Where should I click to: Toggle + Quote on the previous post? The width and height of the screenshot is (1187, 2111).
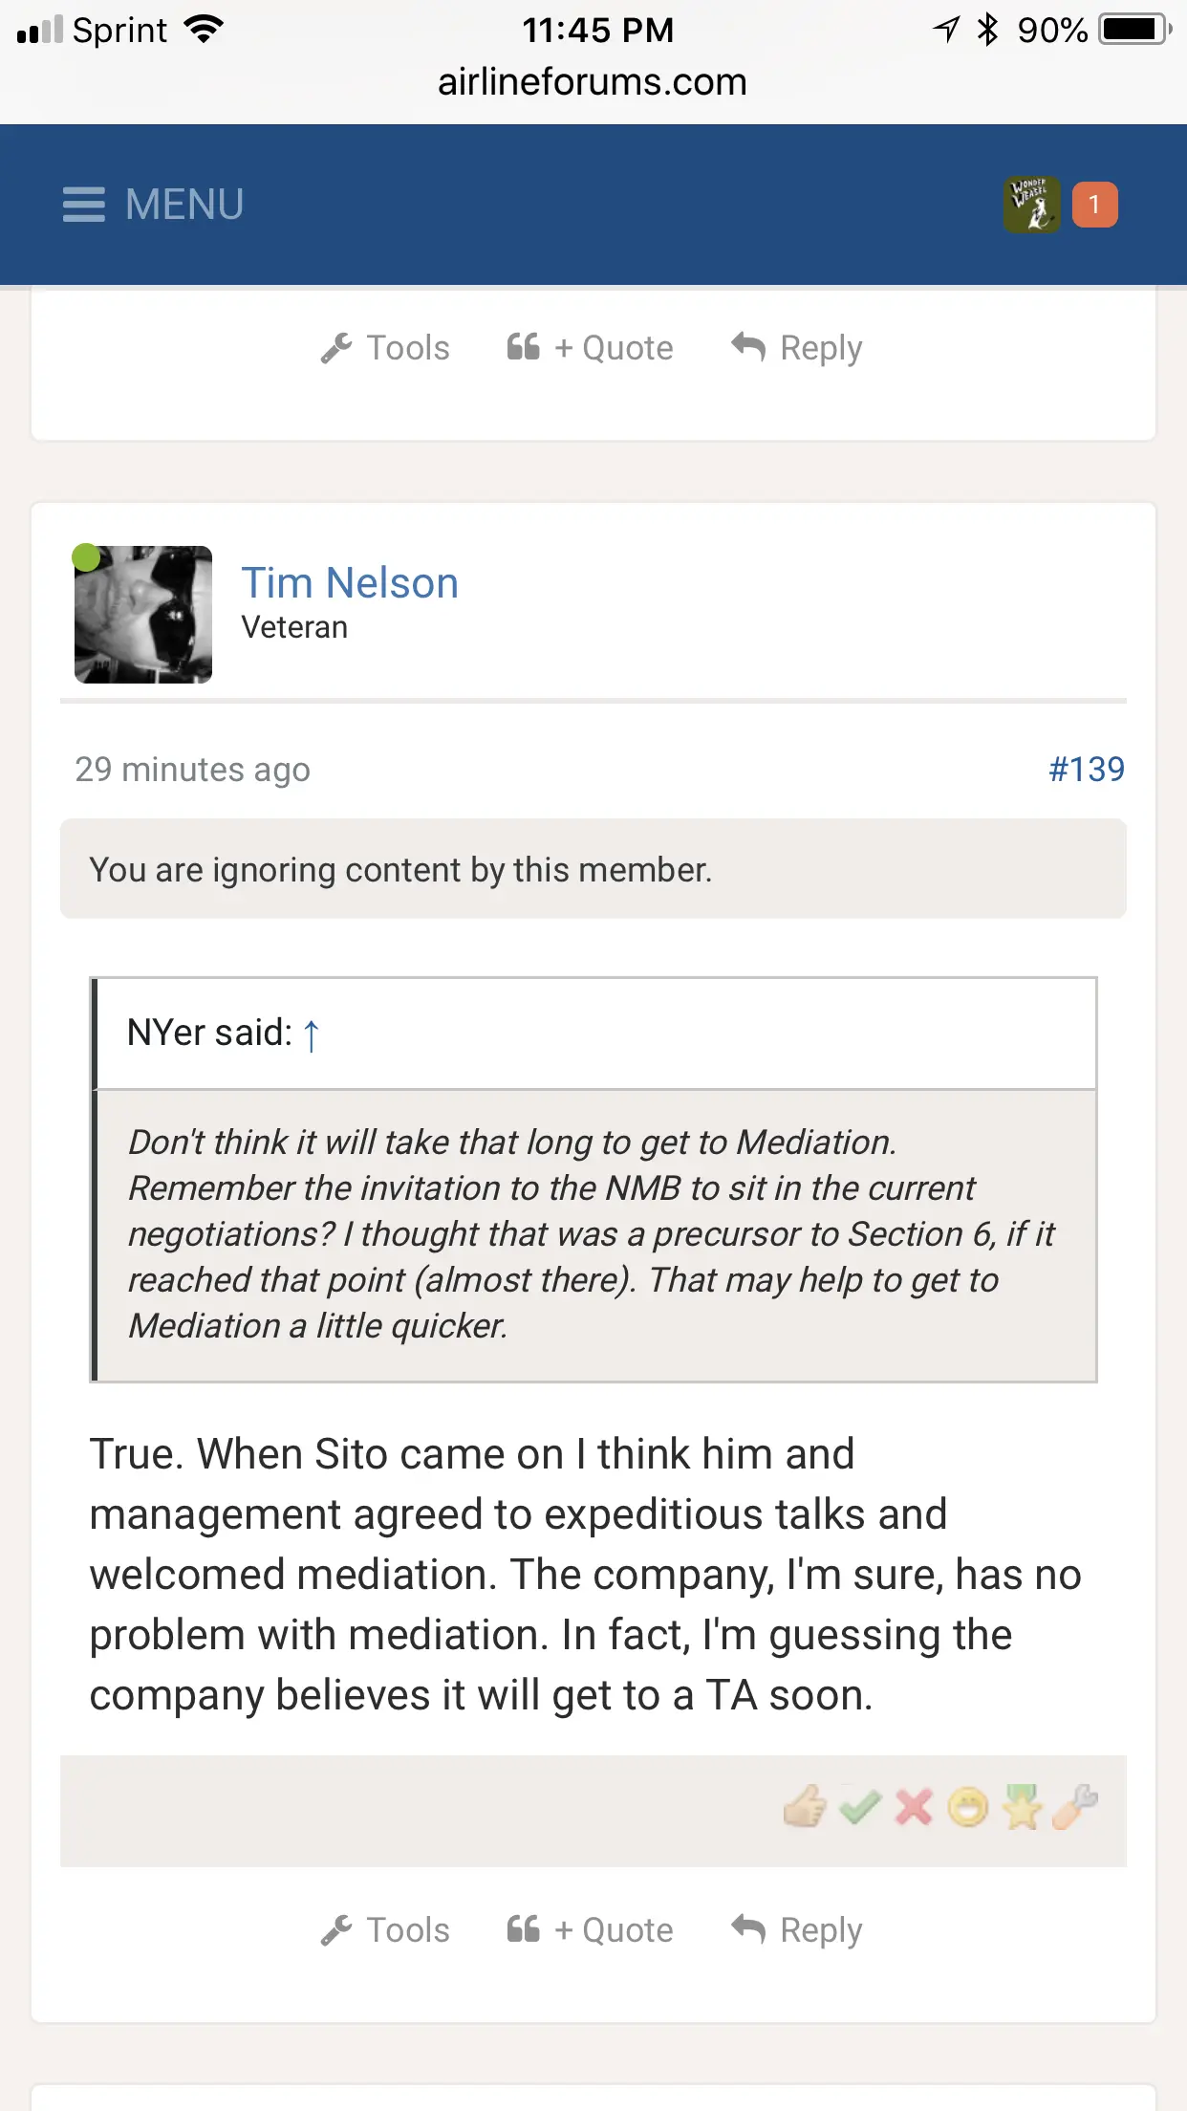591,348
